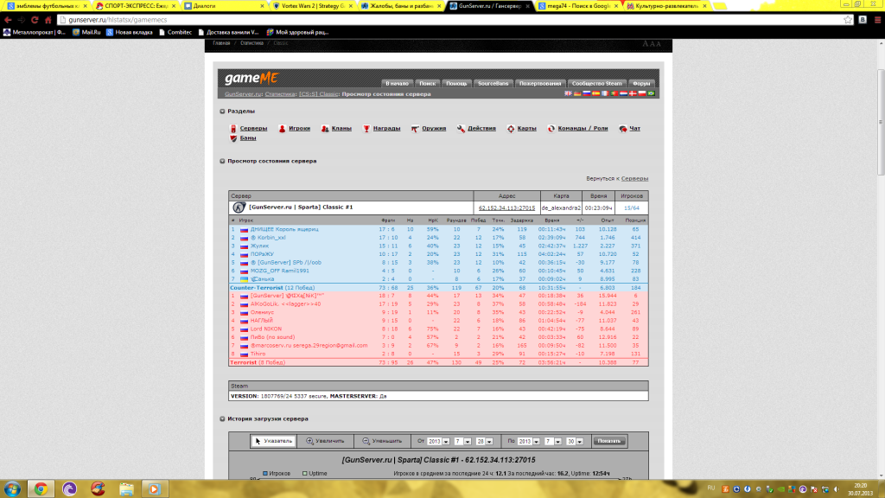885x498 pixels.
Task: Open the SourceBans tab
Action: [492, 83]
